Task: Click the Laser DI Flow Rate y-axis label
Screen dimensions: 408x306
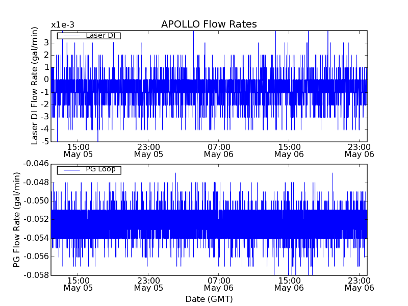Action: (x=35, y=86)
